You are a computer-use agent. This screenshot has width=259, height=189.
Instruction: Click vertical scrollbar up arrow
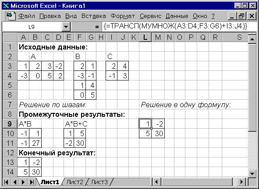click(252, 39)
